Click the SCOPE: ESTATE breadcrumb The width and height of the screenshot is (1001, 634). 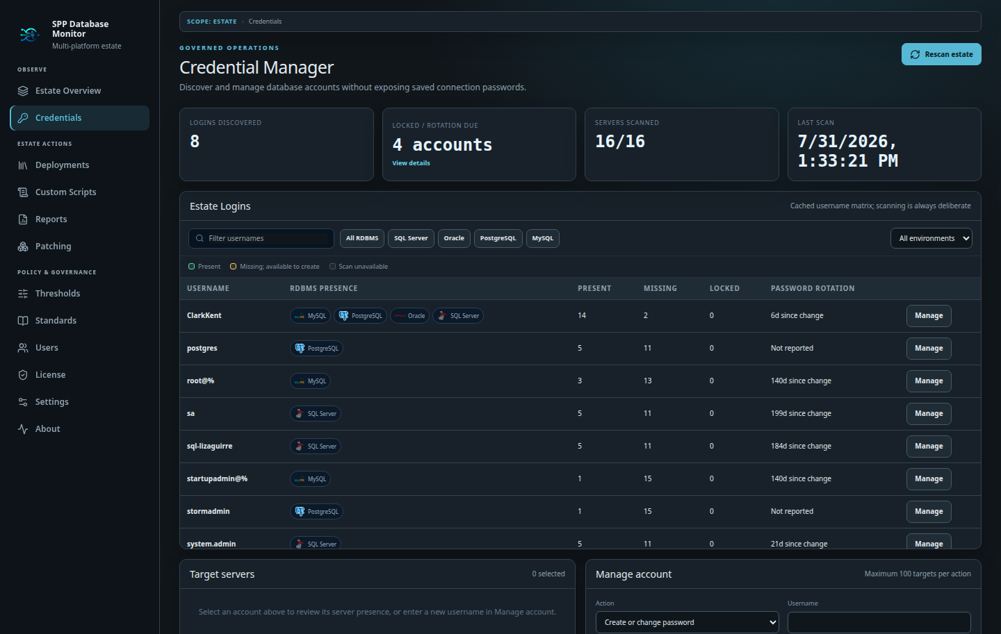click(x=211, y=22)
